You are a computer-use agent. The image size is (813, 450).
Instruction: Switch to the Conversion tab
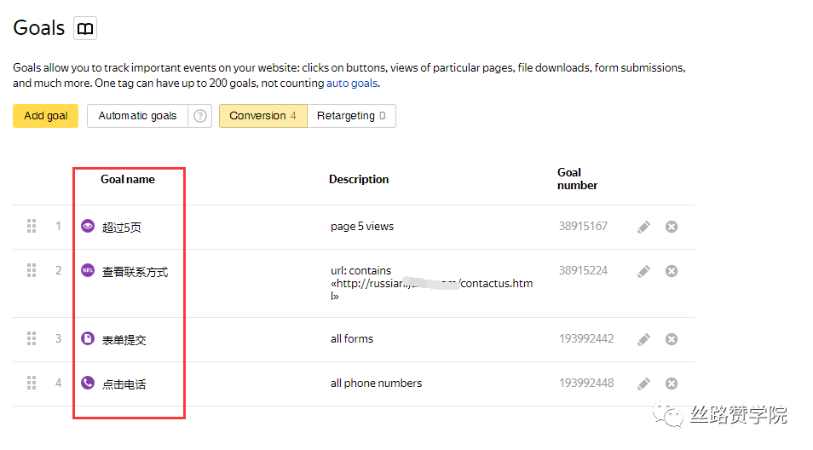point(262,116)
